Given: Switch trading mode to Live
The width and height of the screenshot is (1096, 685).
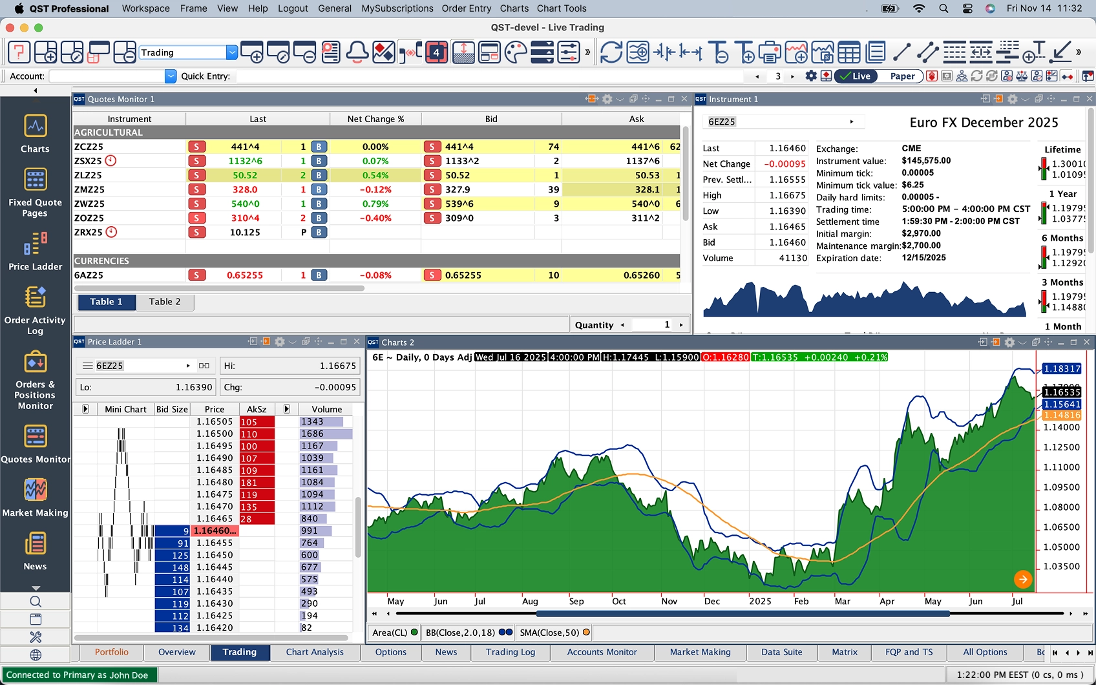Looking at the screenshot, I should (856, 76).
